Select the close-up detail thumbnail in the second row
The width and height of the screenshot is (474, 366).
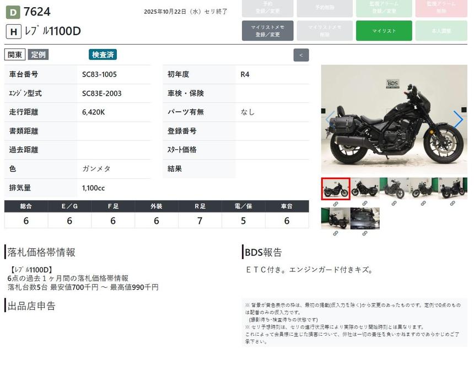(364, 218)
